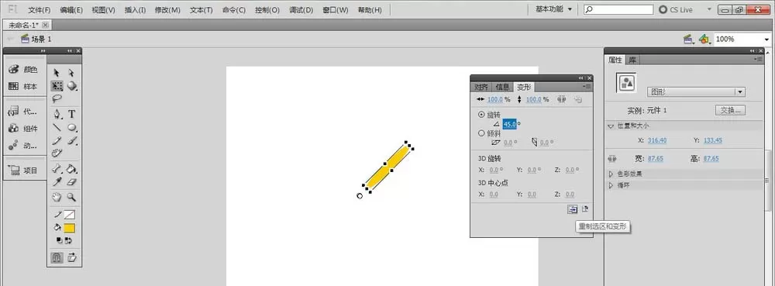Select the Oval shape tool
775x286 pixels.
click(x=72, y=127)
